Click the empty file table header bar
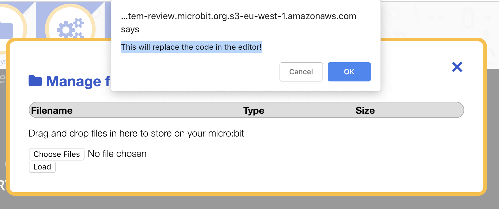The image size is (499, 209). click(x=246, y=110)
